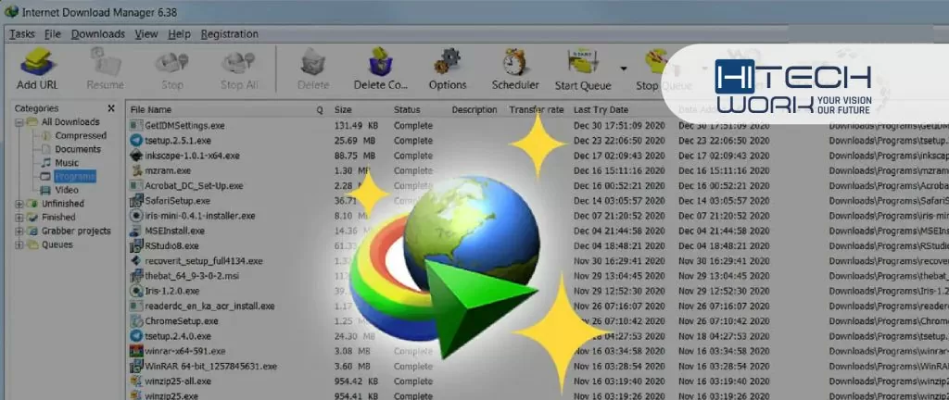The width and height of the screenshot is (949, 400).
Task: Select the Grabber projects category
Action: pyautogui.click(x=76, y=231)
